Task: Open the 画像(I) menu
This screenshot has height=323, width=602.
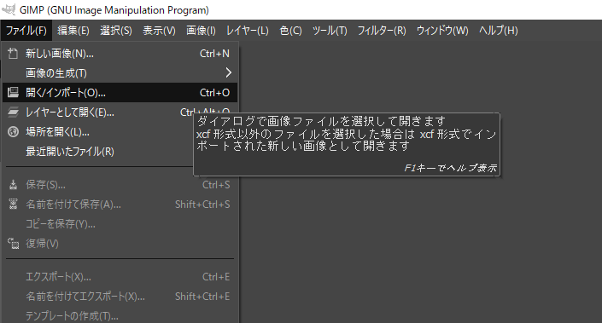Action: 201,31
